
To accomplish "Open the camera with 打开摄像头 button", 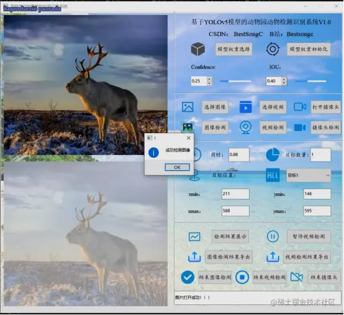I will pyautogui.click(x=325, y=107).
